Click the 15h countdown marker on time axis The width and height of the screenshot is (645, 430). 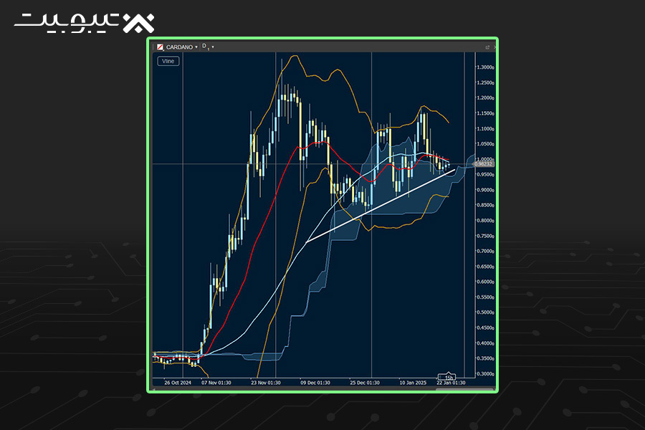tap(447, 377)
